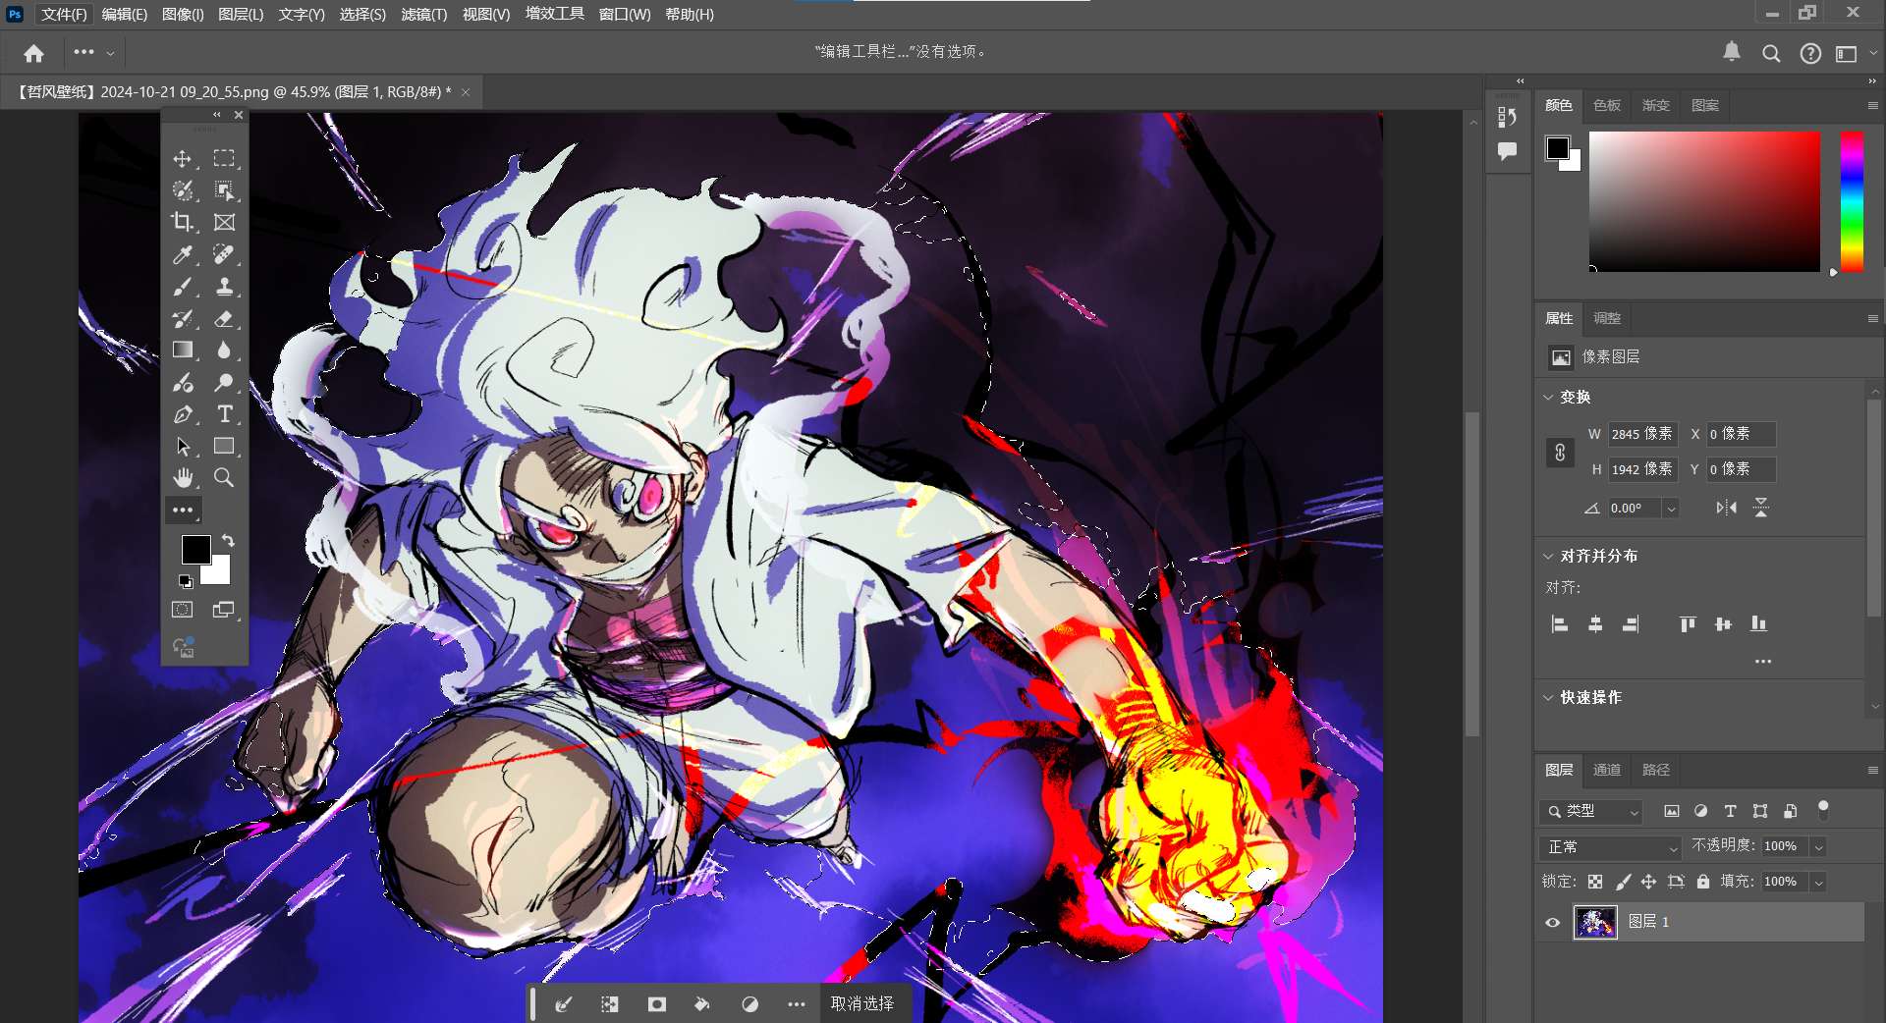
Task: Select the Gradient tool
Action: 183,350
